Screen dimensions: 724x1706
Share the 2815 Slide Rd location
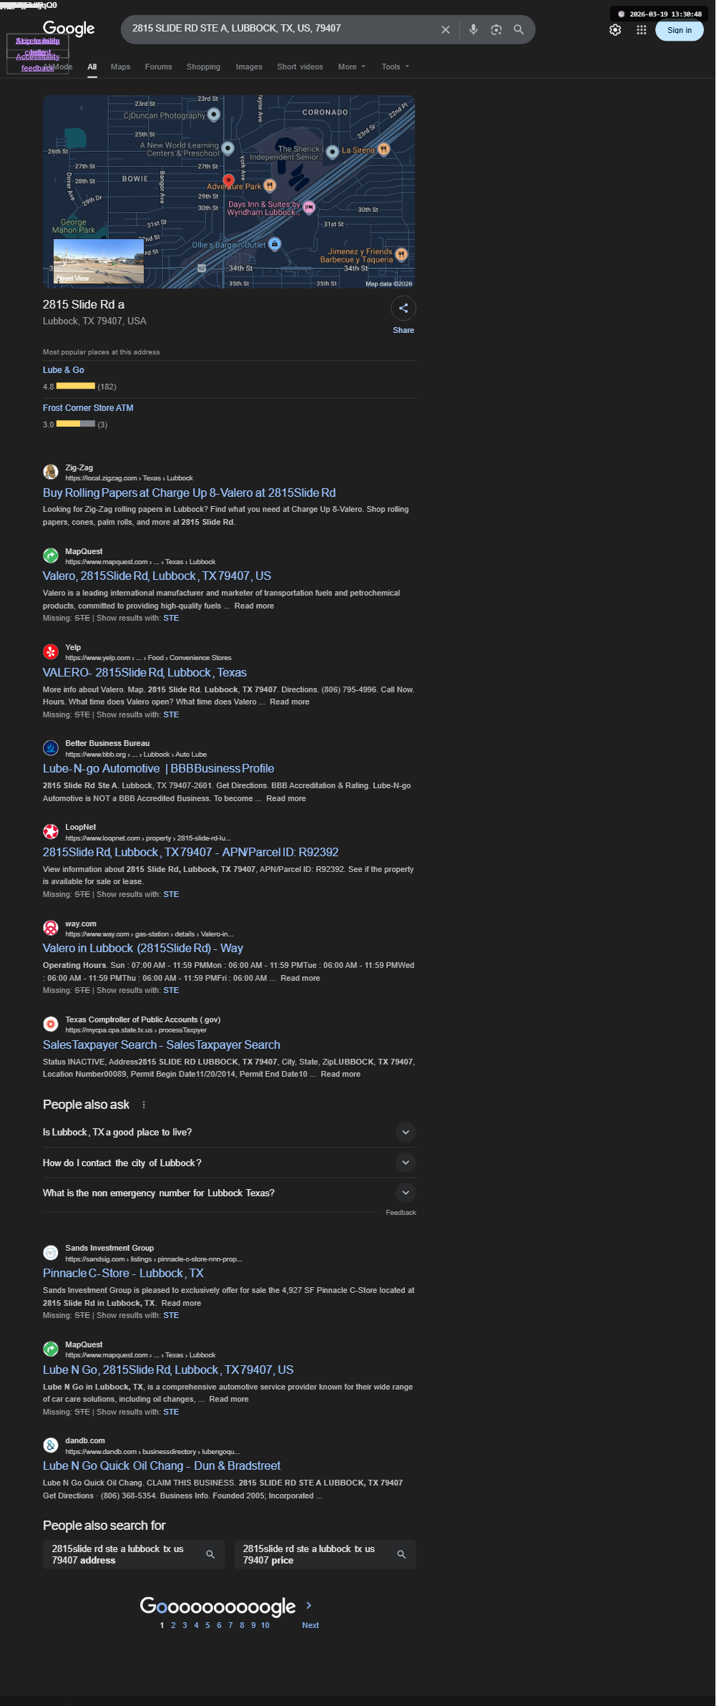pyautogui.click(x=403, y=309)
